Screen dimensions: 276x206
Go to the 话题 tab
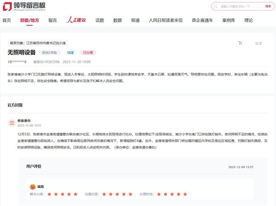point(100,20)
